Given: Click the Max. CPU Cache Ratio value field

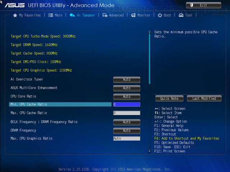Looking at the screenshot, I should (126, 113).
